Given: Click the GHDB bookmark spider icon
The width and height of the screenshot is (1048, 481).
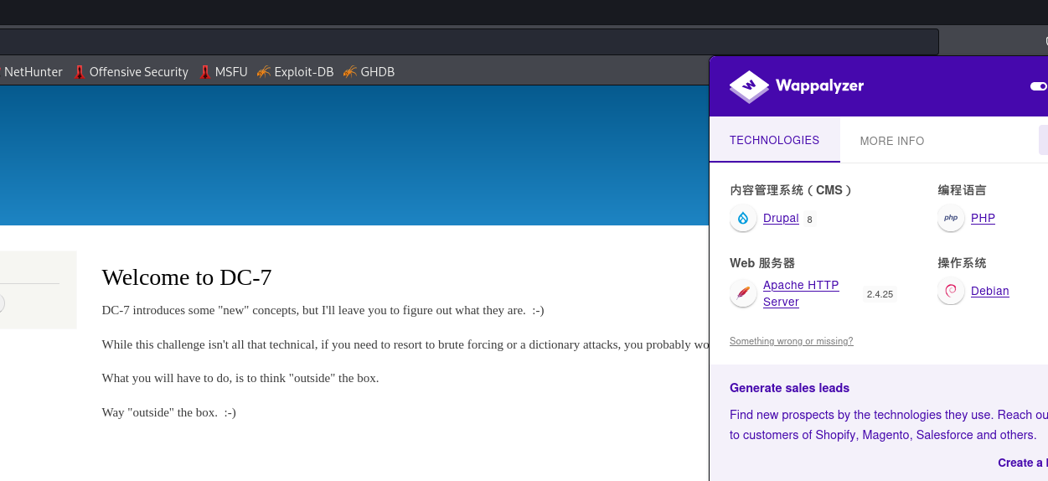Looking at the screenshot, I should [350, 72].
